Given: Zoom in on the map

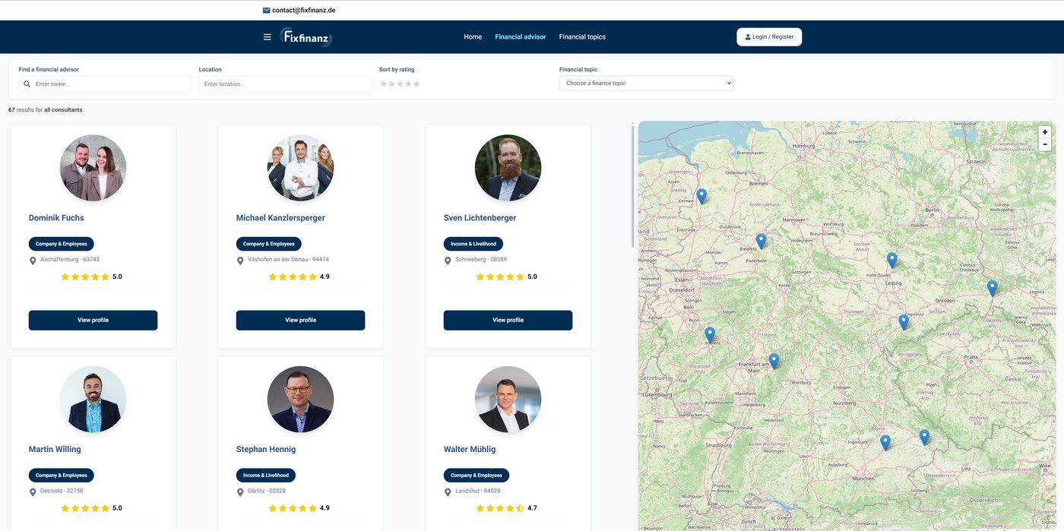Looking at the screenshot, I should coord(1045,132).
